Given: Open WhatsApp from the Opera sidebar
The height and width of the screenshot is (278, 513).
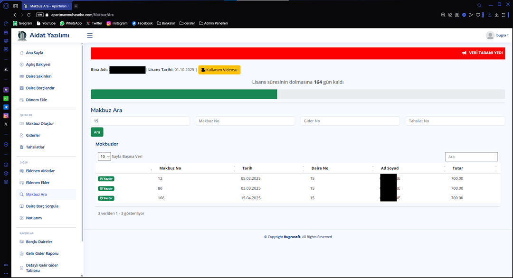Looking at the screenshot, I should pyautogui.click(x=6, y=98).
